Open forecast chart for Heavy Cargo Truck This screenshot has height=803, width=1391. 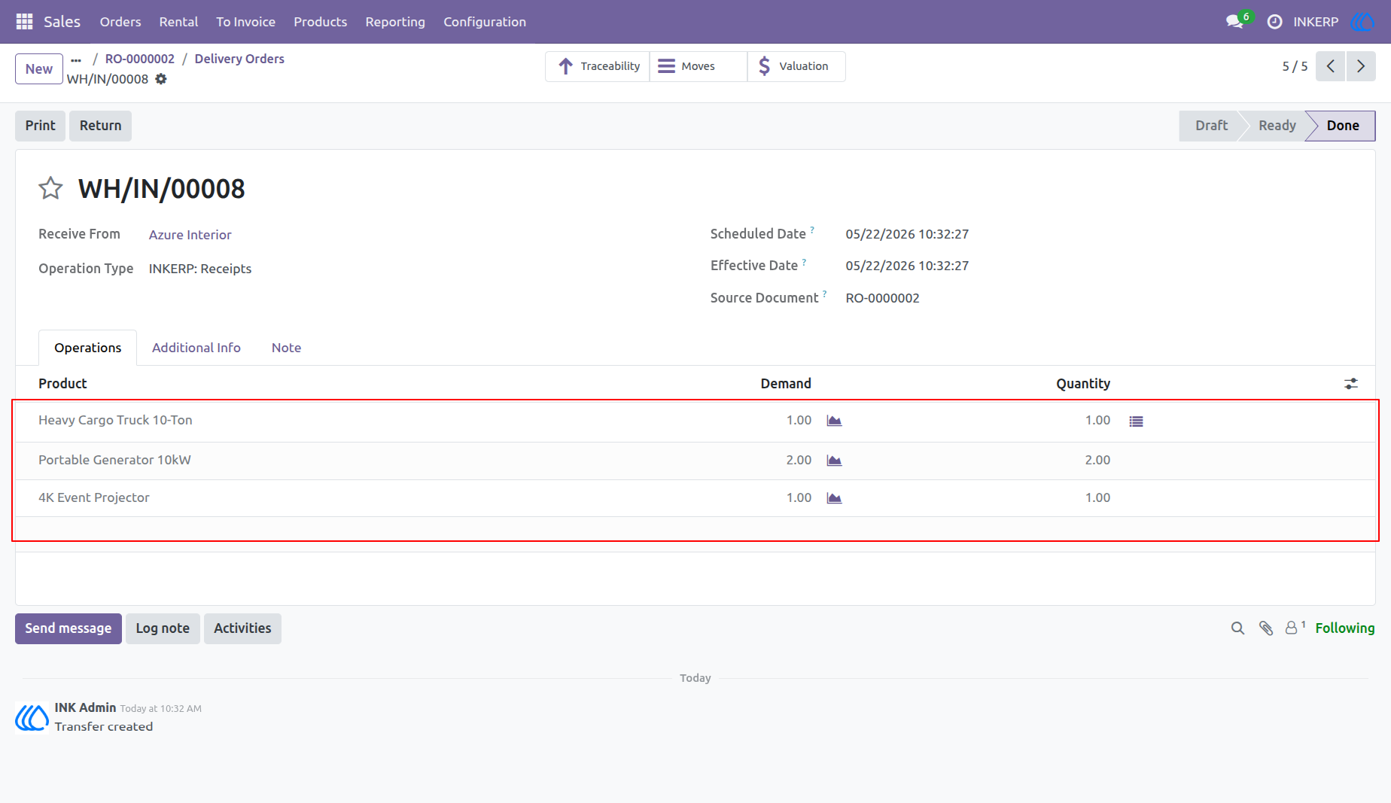click(834, 421)
